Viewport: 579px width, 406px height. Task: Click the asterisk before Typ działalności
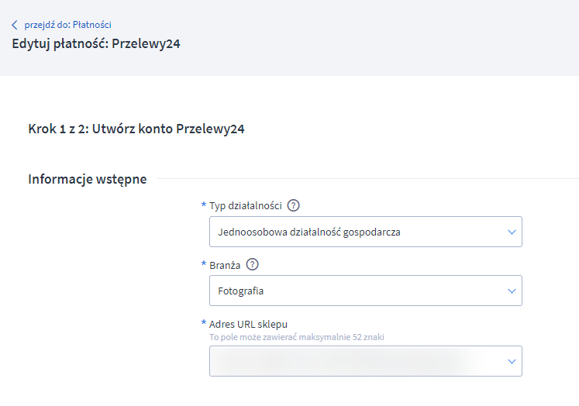pos(204,205)
